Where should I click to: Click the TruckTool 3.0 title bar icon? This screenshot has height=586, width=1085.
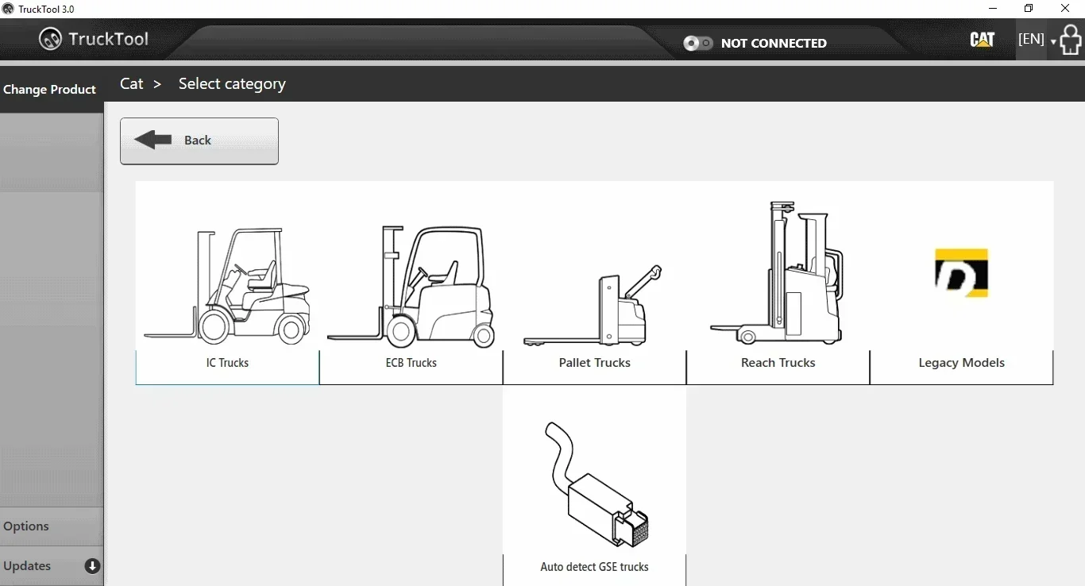pyautogui.click(x=8, y=9)
